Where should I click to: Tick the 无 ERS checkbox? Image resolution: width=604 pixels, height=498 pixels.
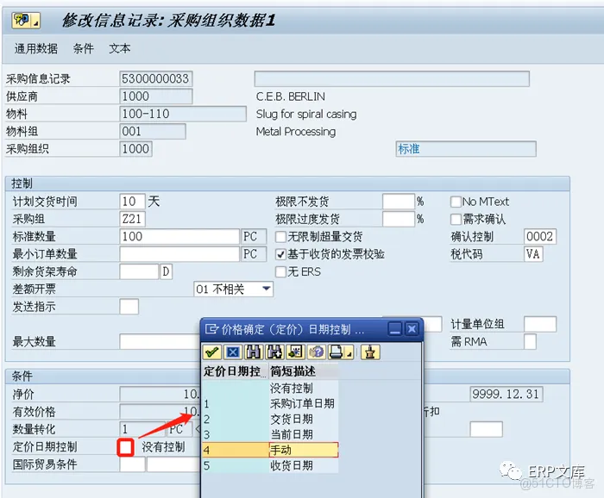pos(281,272)
